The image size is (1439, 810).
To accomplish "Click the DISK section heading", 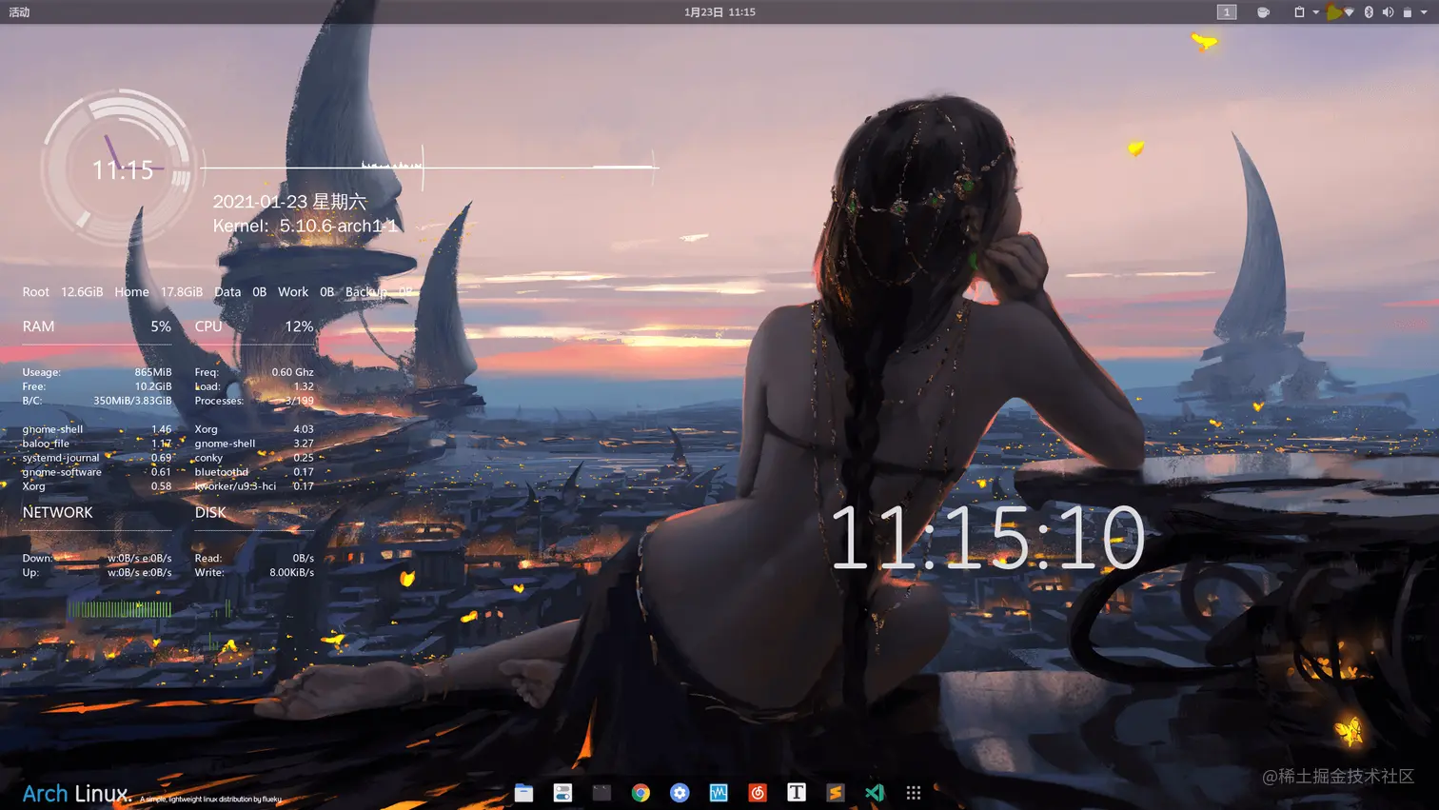I will point(210,513).
